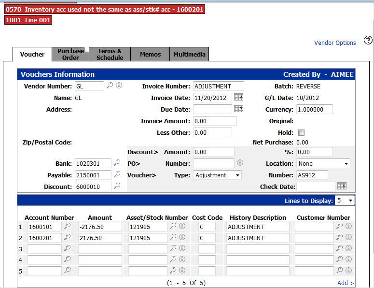Open Due Date calendar picker
Screen dimensions: 374x288
238,109
